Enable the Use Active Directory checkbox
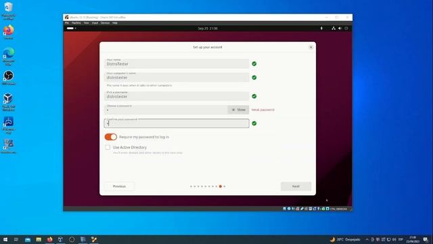The width and height of the screenshot is (433, 244). (x=108, y=148)
